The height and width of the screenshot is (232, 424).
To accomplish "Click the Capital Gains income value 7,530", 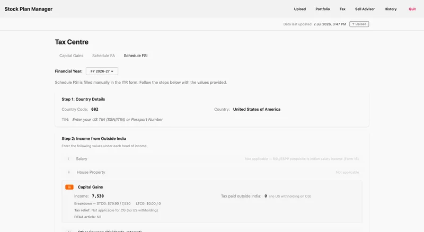I will (98, 196).
